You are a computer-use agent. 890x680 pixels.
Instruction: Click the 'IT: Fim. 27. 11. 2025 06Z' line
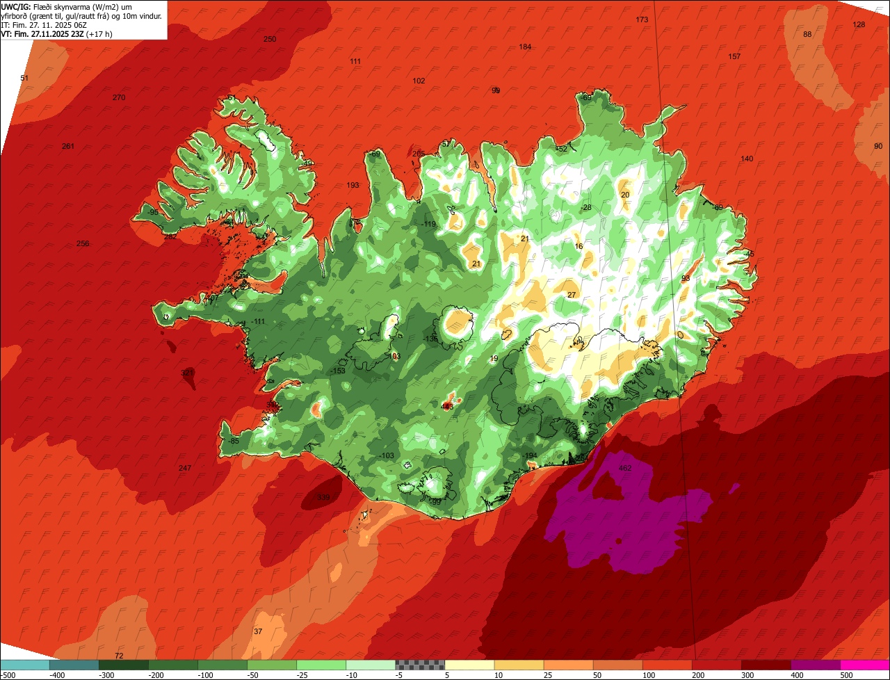pos(44,25)
